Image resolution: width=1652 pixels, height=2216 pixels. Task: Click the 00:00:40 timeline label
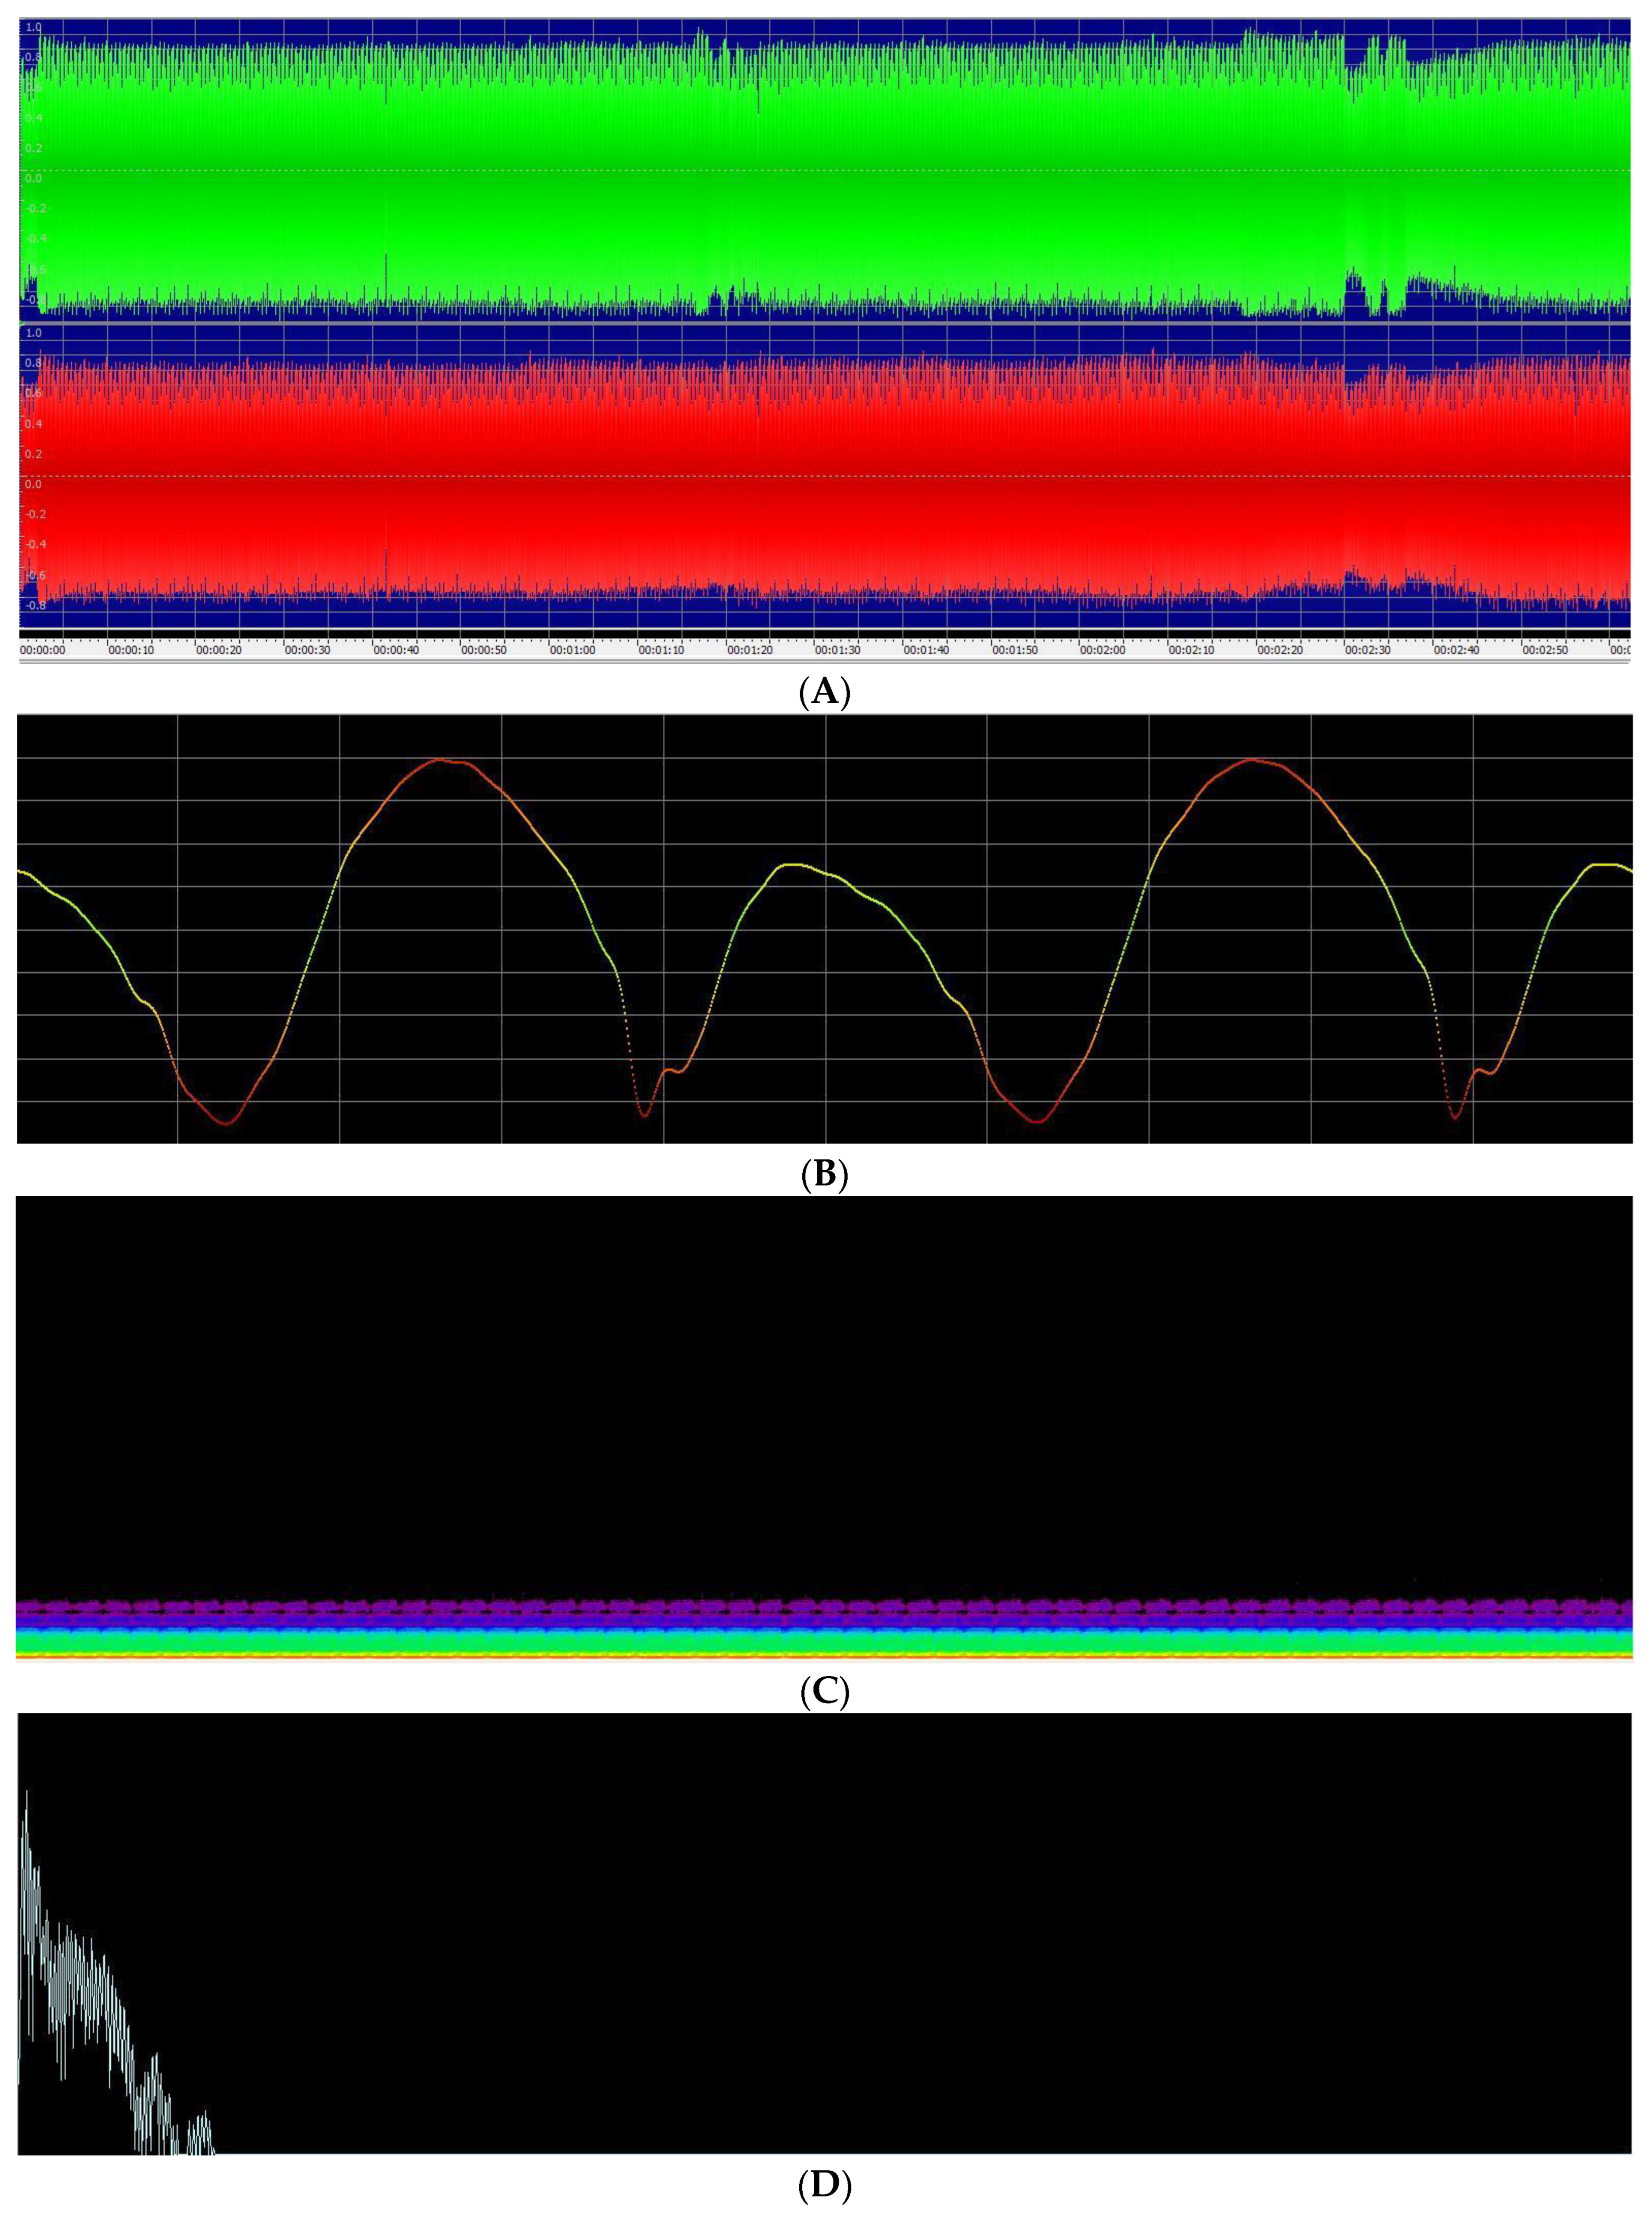pos(397,649)
